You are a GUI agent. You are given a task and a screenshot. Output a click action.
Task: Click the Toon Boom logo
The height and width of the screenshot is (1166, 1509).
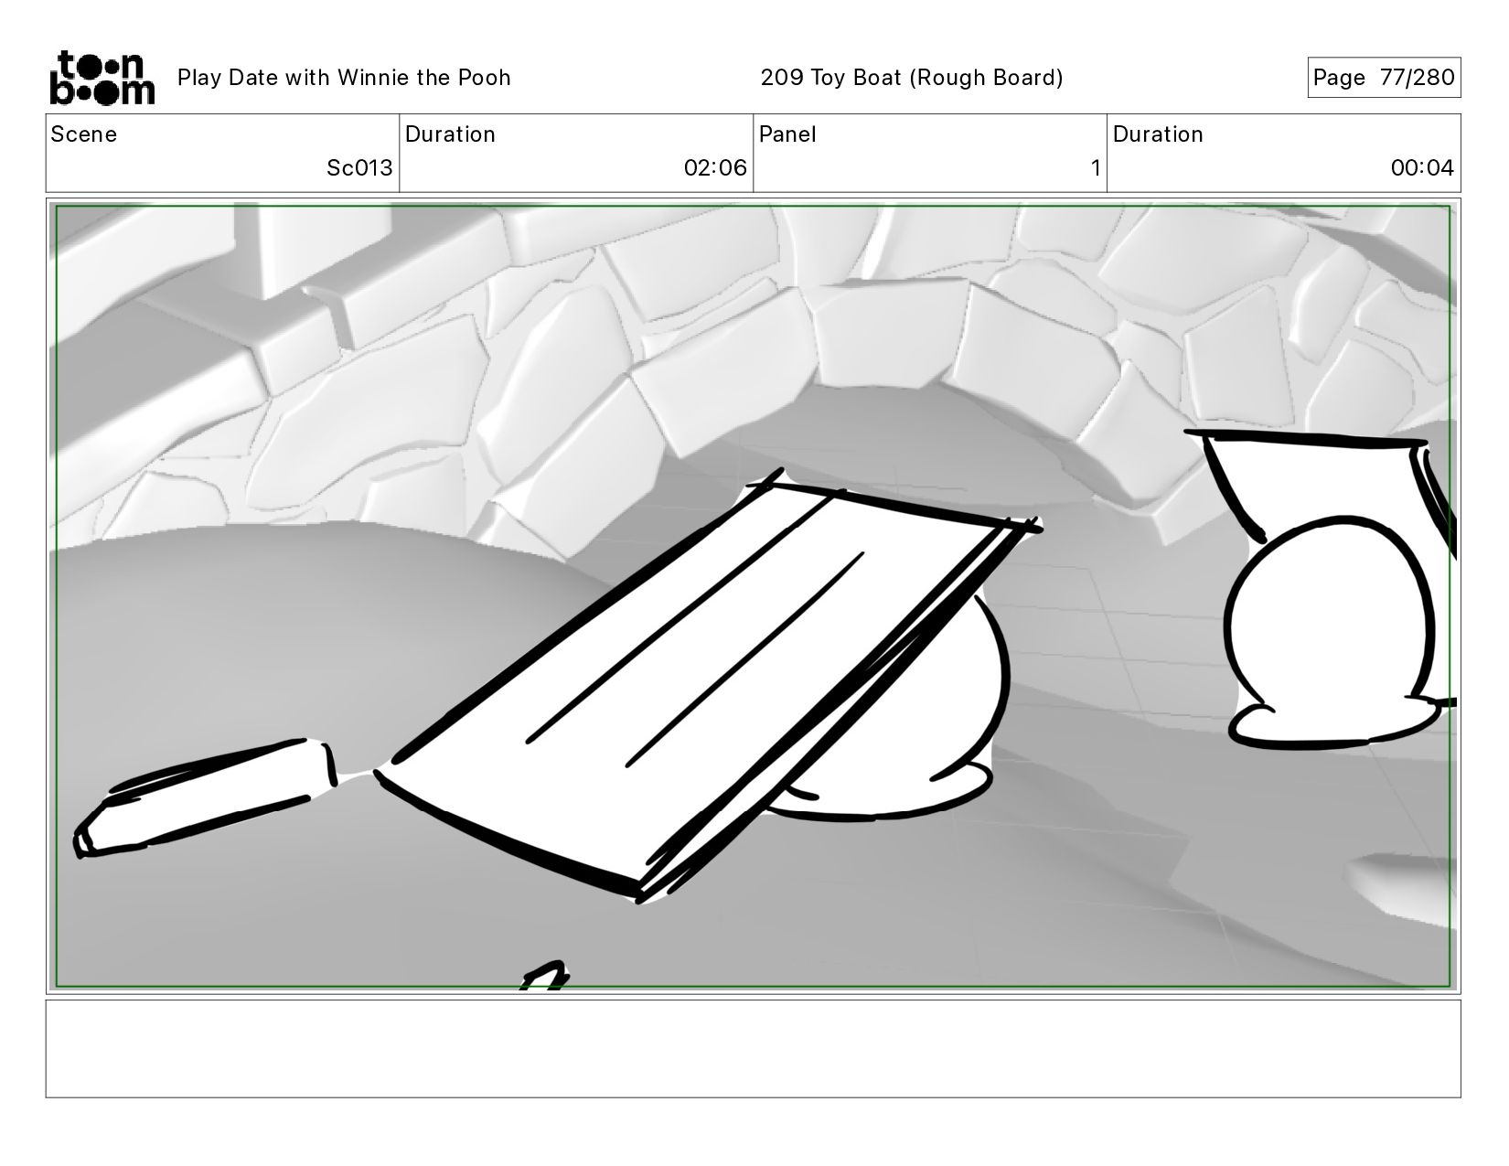(x=102, y=78)
